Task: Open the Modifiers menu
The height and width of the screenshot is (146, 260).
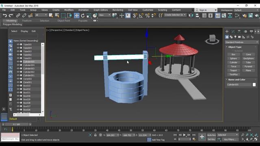Action: 69,10
